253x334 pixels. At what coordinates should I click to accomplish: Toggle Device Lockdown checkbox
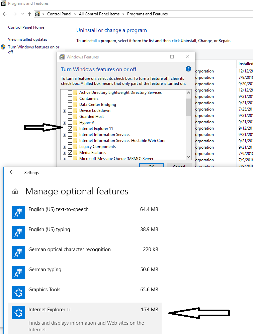[70, 111]
